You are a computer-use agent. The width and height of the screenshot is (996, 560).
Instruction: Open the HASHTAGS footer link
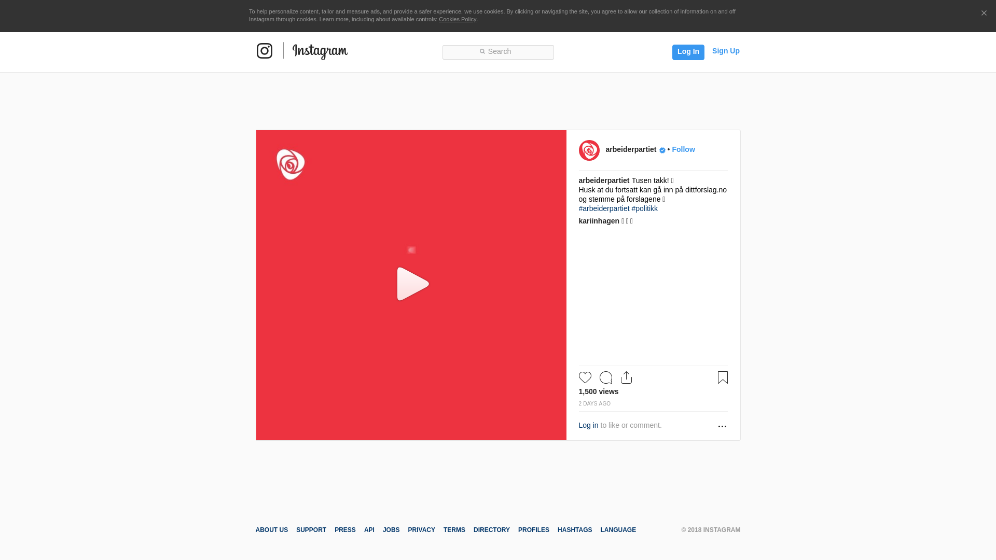(574, 530)
